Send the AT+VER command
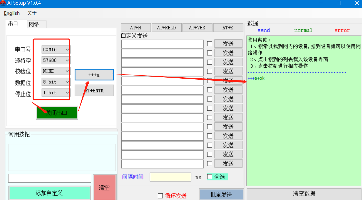The image size is (362, 200). (x=197, y=28)
